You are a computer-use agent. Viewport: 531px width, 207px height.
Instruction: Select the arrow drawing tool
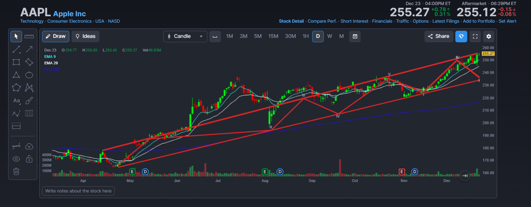[x=29, y=49]
